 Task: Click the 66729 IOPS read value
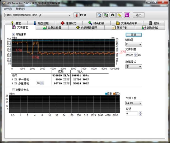pos(62,83)
